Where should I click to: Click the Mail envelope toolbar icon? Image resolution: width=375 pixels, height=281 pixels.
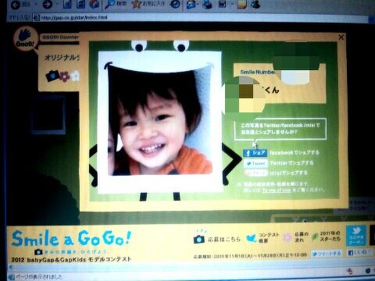191,5
